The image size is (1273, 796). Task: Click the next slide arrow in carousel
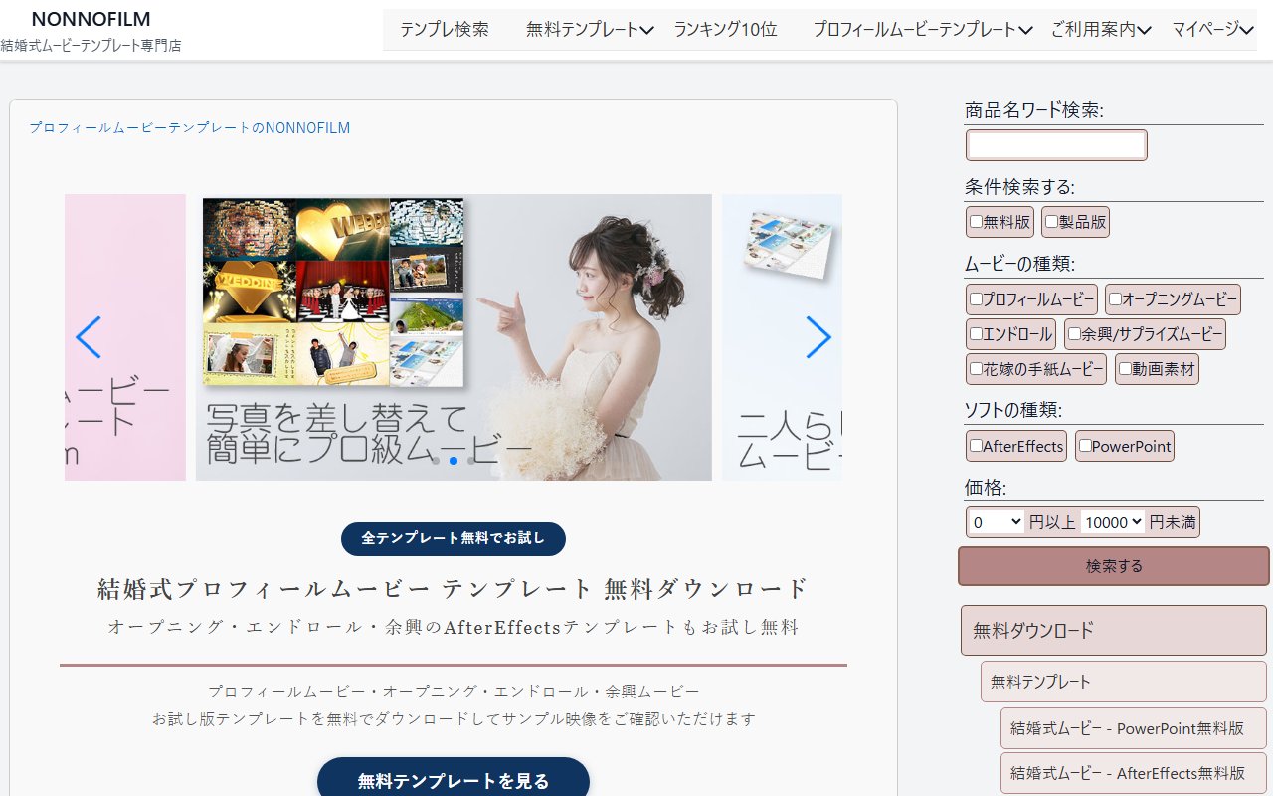coord(818,337)
